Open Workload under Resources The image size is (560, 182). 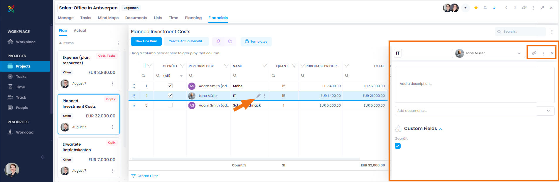tap(25, 132)
